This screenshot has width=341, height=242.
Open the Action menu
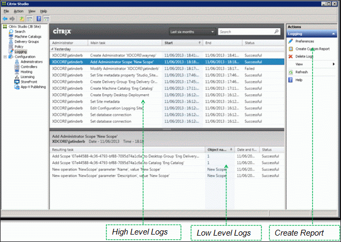19,11
